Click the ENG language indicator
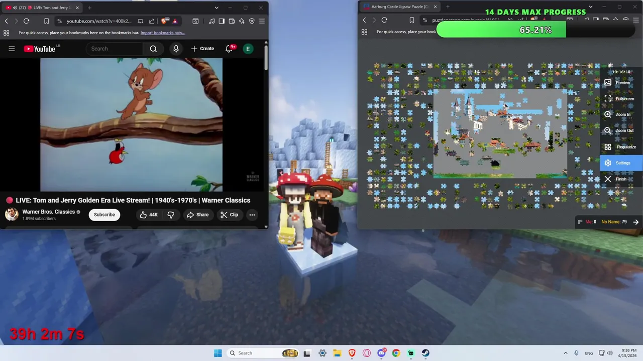 coord(589,353)
